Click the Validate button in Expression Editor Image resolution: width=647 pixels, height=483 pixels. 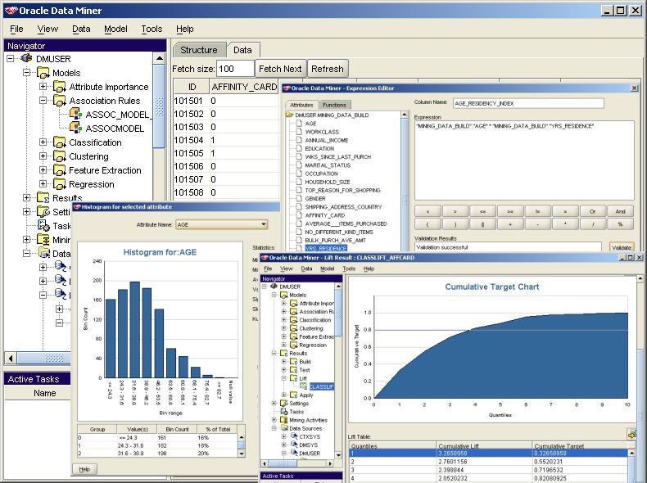pos(622,246)
